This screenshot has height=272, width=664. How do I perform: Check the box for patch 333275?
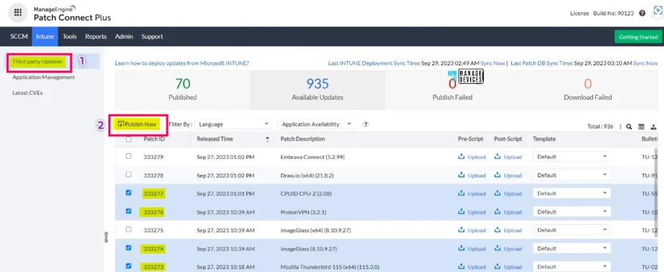click(x=129, y=229)
